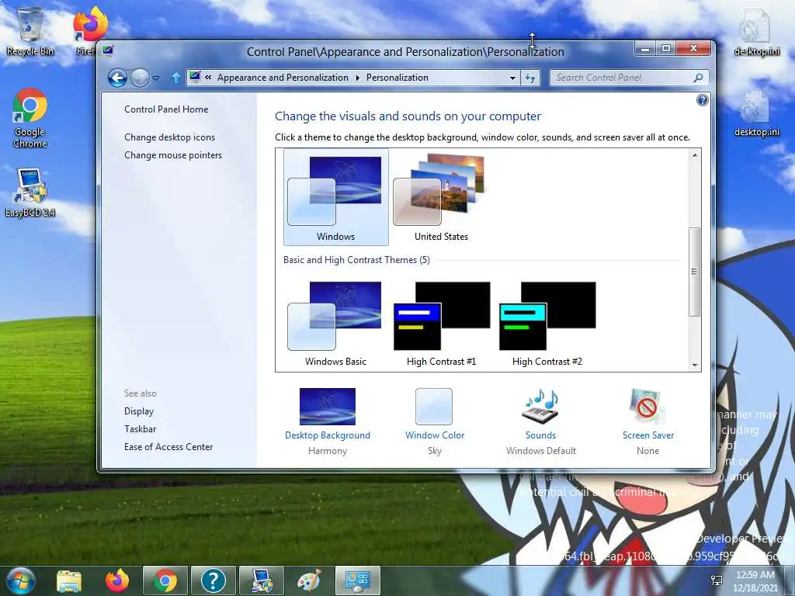This screenshot has width=795, height=596.
Task: Maximize the Personalization window
Action: click(665, 49)
